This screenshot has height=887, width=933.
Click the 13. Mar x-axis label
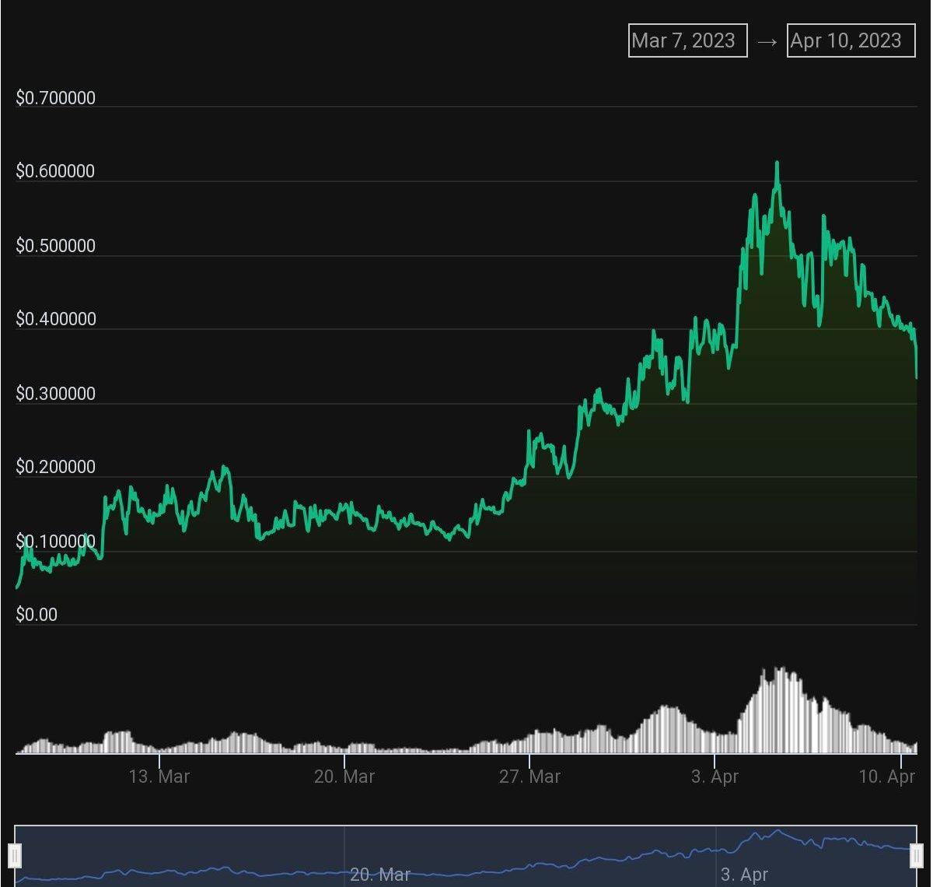pyautogui.click(x=159, y=777)
